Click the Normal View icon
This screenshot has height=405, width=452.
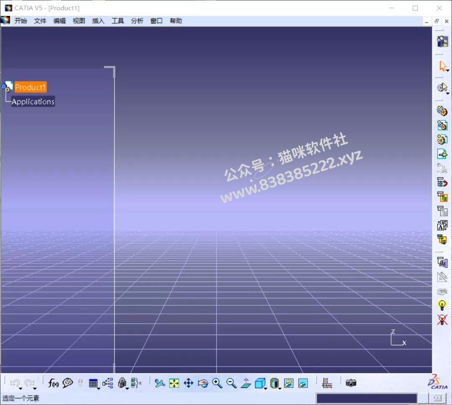tap(246, 383)
